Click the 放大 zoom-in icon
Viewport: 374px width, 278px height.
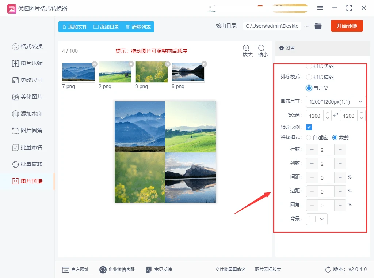247,49
